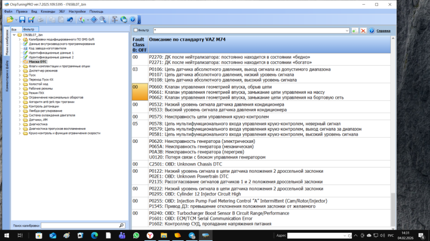Viewport: 430px width, 241px height.
Task: Open WhatsApp from the taskbar
Action: (x=136, y=235)
